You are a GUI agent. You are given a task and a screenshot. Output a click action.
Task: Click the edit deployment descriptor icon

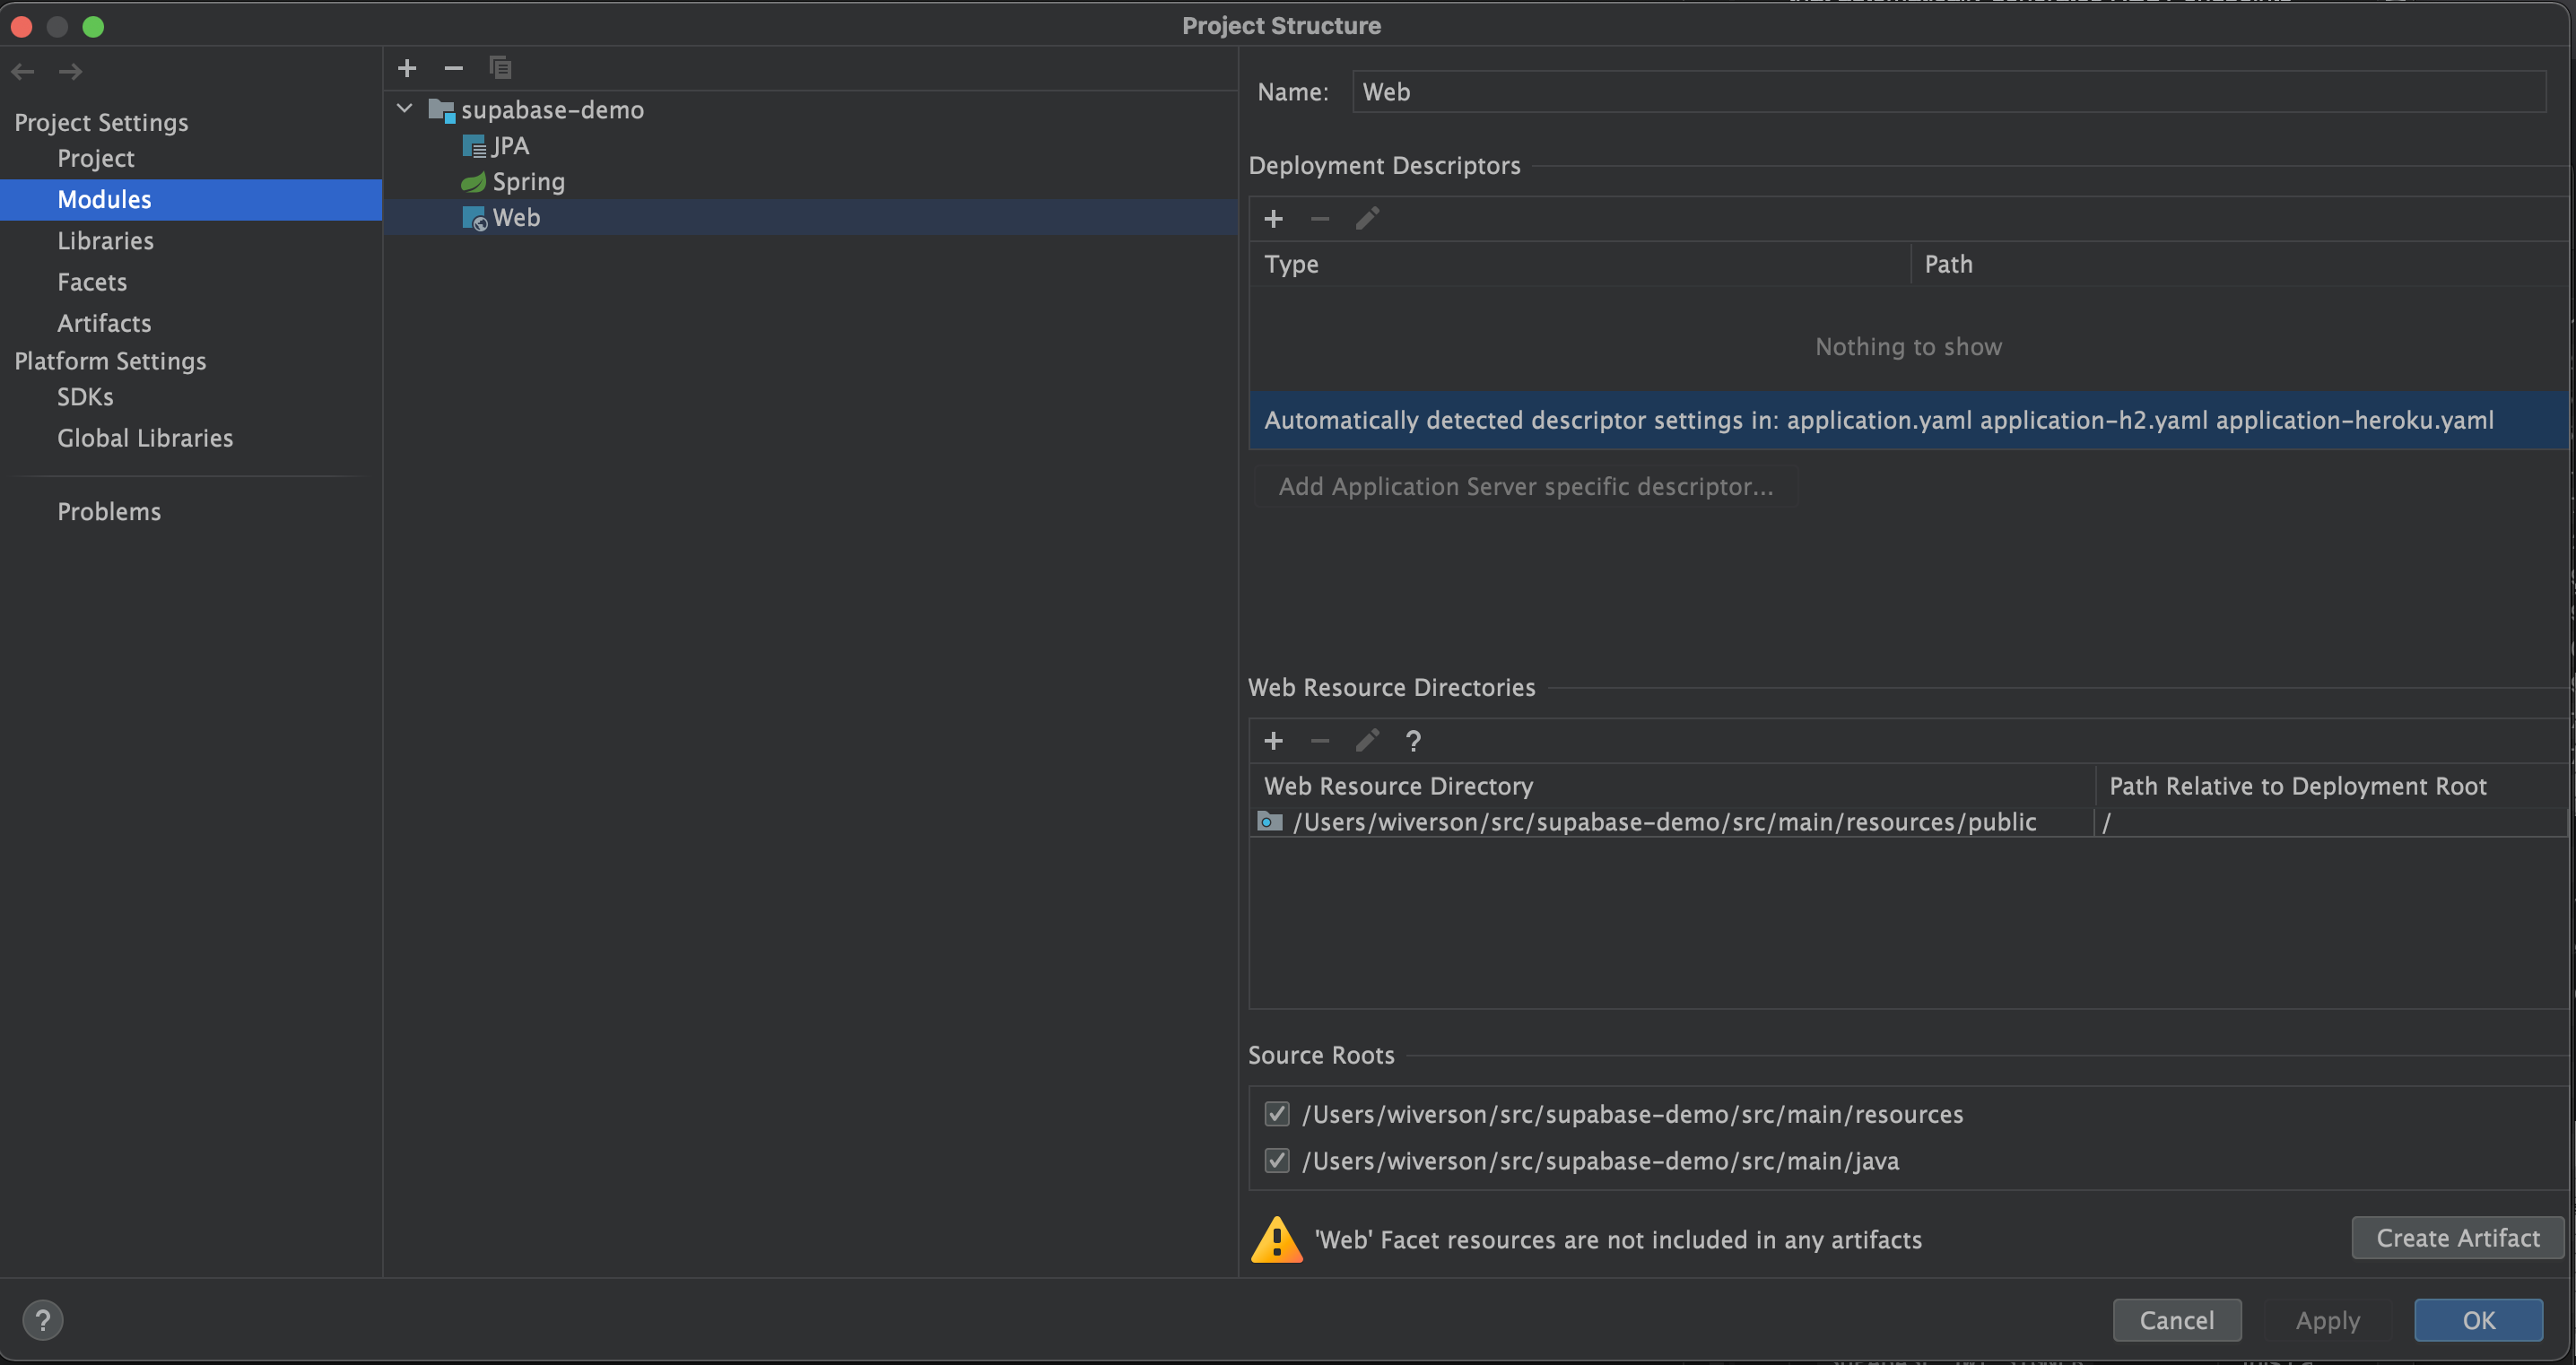pos(1366,218)
